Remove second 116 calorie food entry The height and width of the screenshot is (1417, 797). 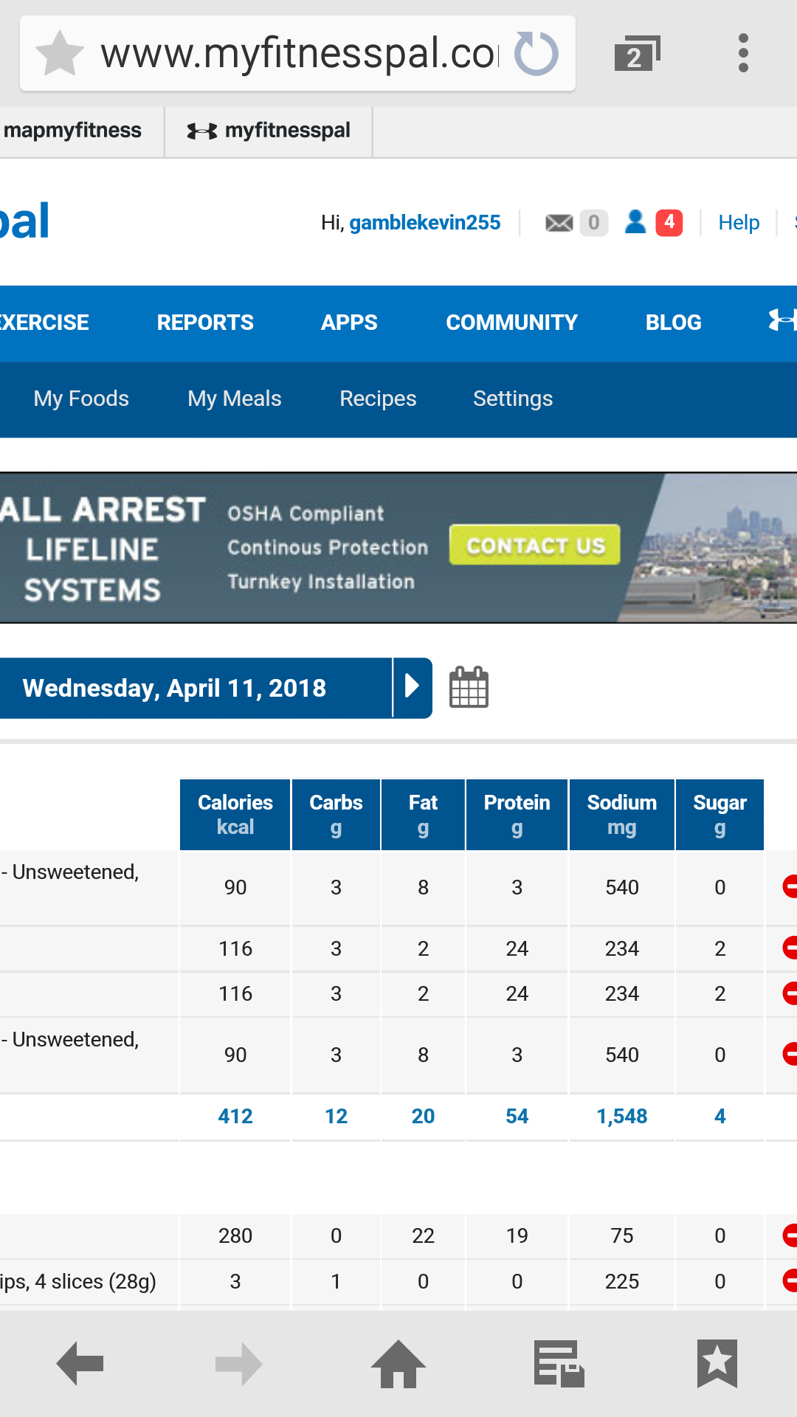(790, 993)
